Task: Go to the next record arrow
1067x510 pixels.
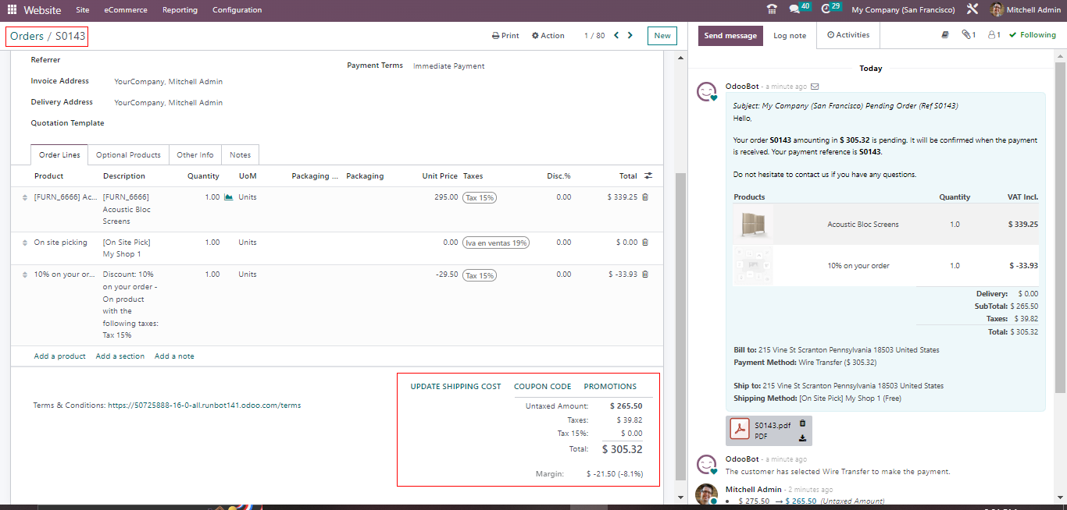Action: point(630,35)
